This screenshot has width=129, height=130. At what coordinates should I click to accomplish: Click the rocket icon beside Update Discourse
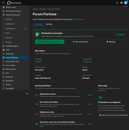(x=4, y=15)
